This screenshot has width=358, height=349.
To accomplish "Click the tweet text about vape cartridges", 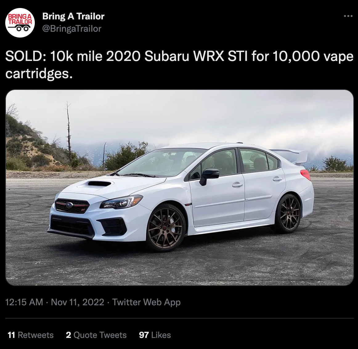I will (179, 65).
